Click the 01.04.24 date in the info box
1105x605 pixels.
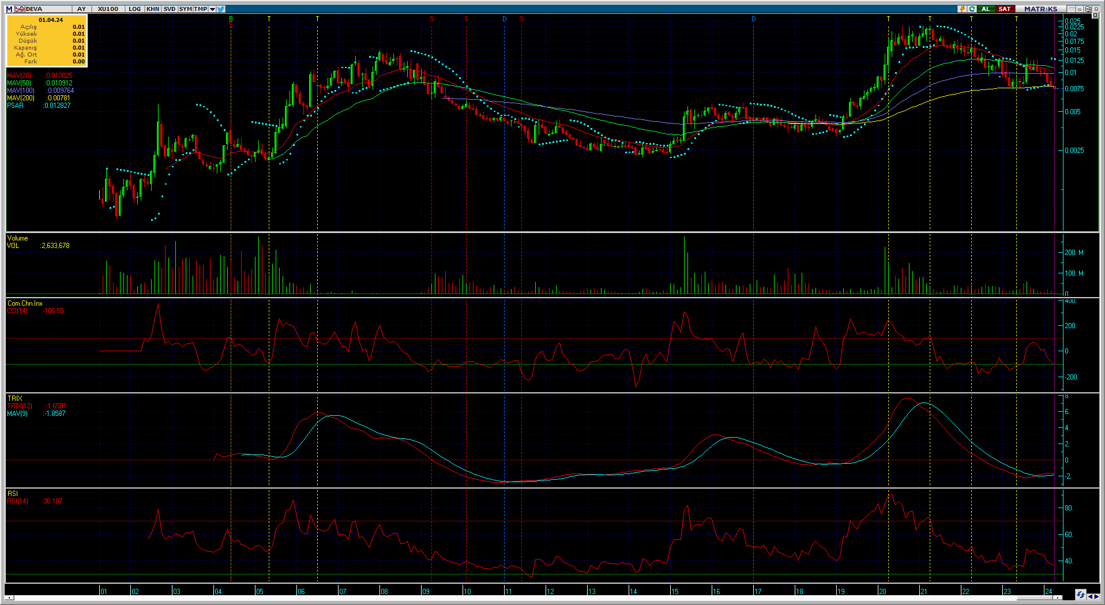click(x=51, y=20)
